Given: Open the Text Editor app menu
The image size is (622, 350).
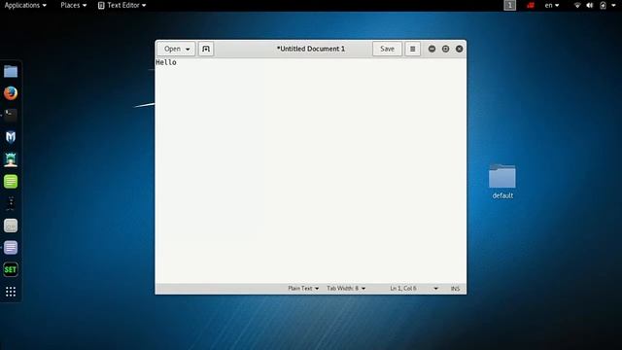Looking at the screenshot, I should point(122,5).
